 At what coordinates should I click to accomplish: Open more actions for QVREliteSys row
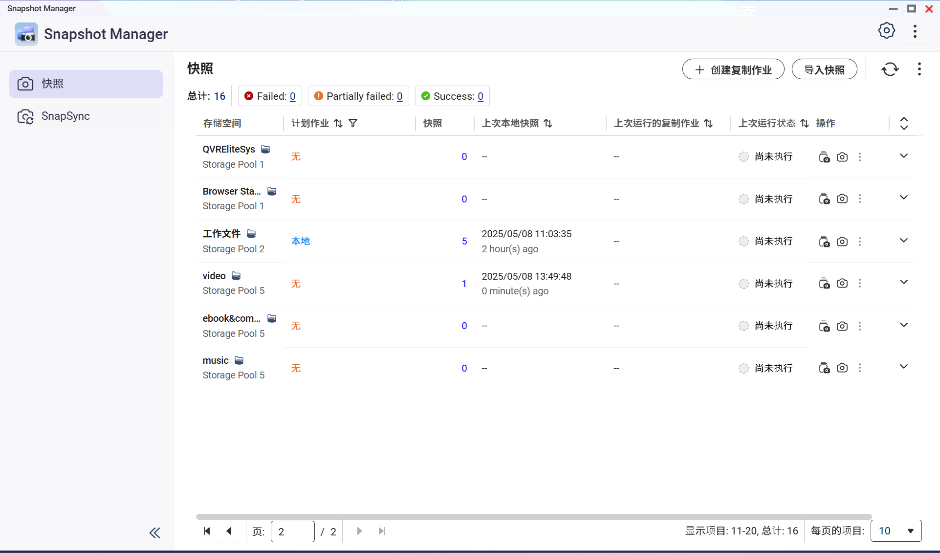click(860, 157)
